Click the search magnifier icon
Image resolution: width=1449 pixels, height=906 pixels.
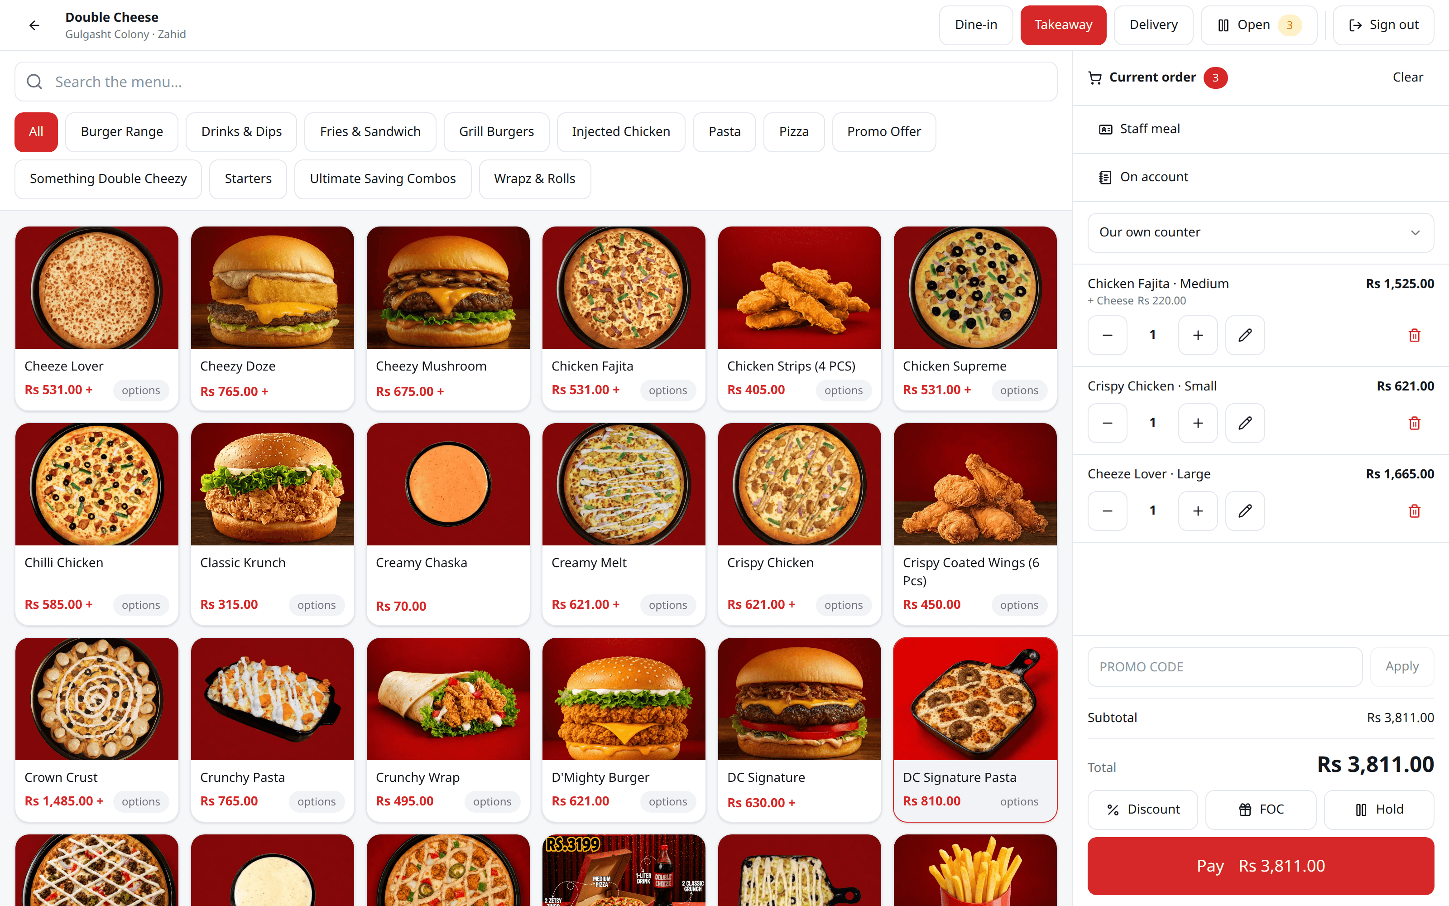35,82
